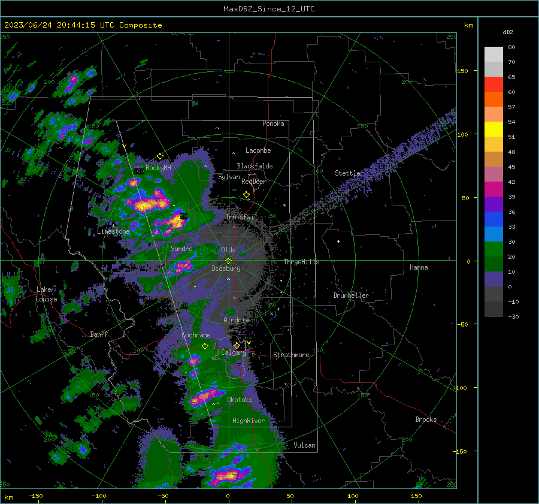This screenshot has width=539, height=504.
Task: Select the Calgary label
Action: coord(234,352)
